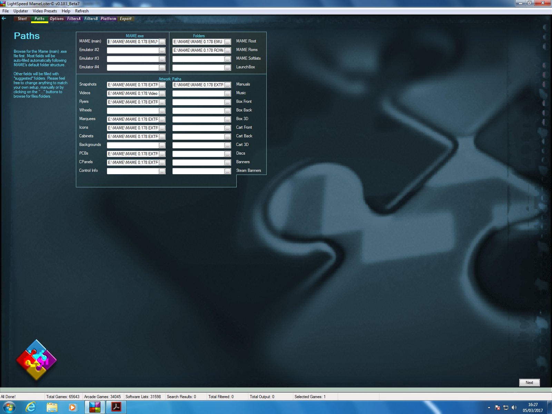Screen dimensions: 552x414
Task: Click browse button for Icons path
Action: pyautogui.click(x=162, y=128)
